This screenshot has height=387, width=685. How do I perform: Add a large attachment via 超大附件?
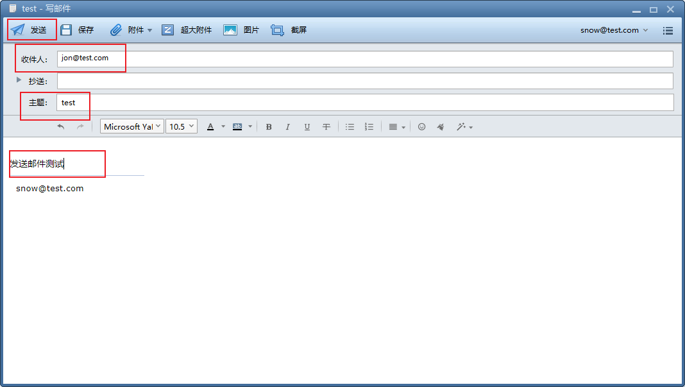click(x=187, y=30)
